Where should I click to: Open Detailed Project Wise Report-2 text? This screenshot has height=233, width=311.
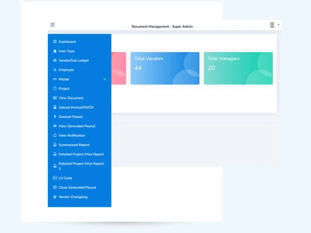[x=81, y=166]
